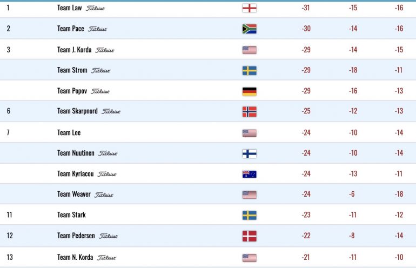Open Team Pace details
Screen dimensions: 416x268
71,29
